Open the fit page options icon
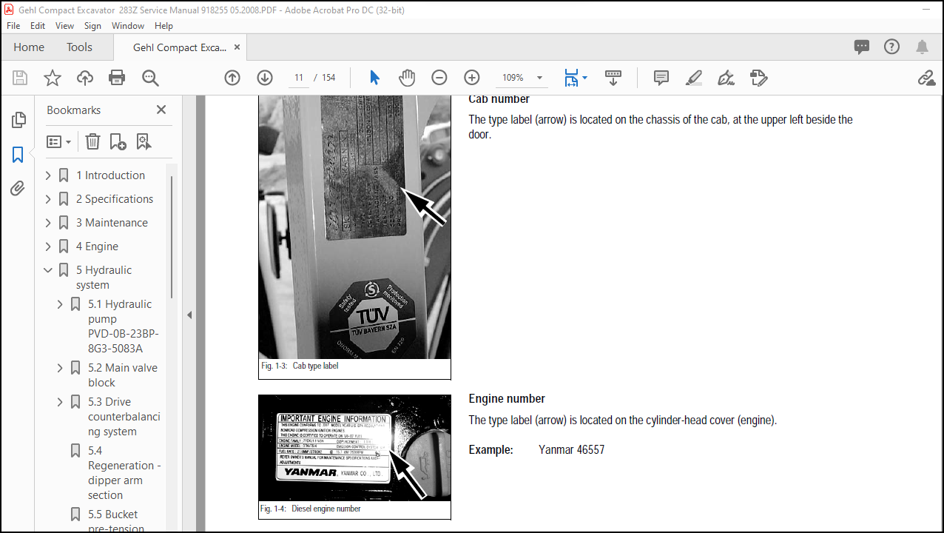 (x=575, y=78)
